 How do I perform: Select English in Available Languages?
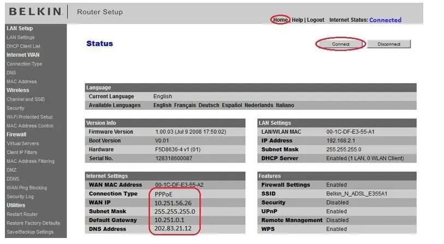[x=162, y=105]
